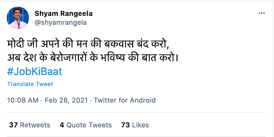Click the words Quote Tweets

coord(89,125)
